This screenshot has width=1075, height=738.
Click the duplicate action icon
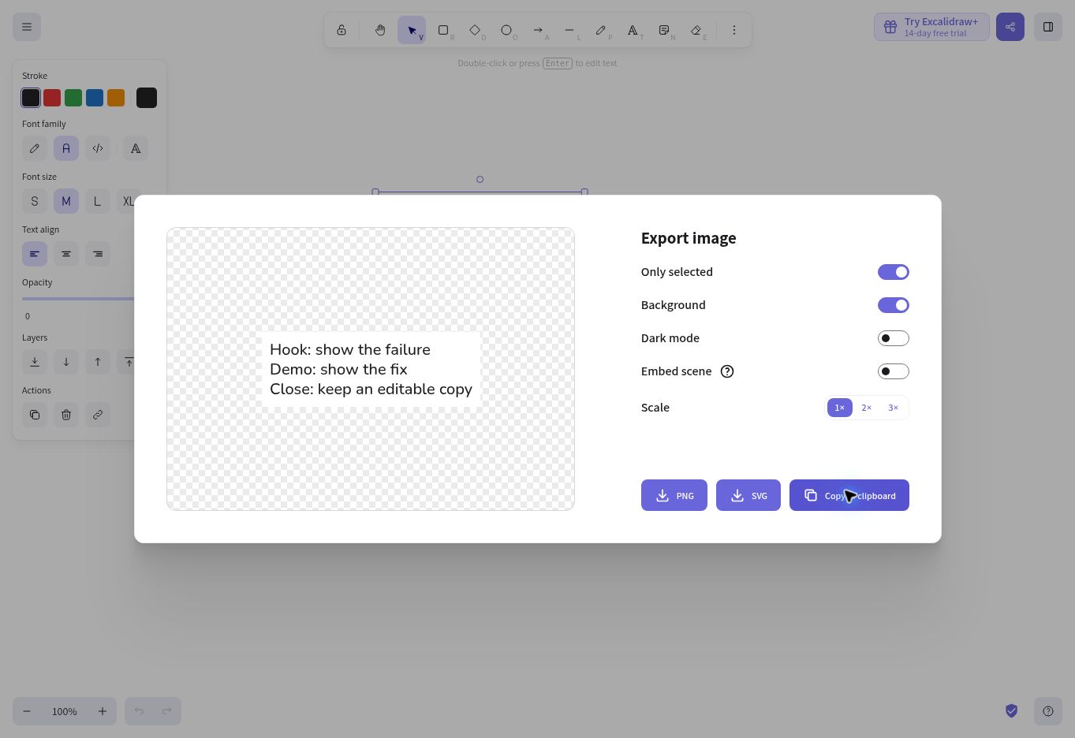(35, 415)
